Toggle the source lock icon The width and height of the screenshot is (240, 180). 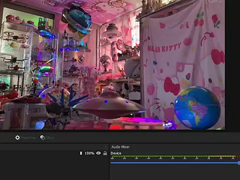[105, 153]
